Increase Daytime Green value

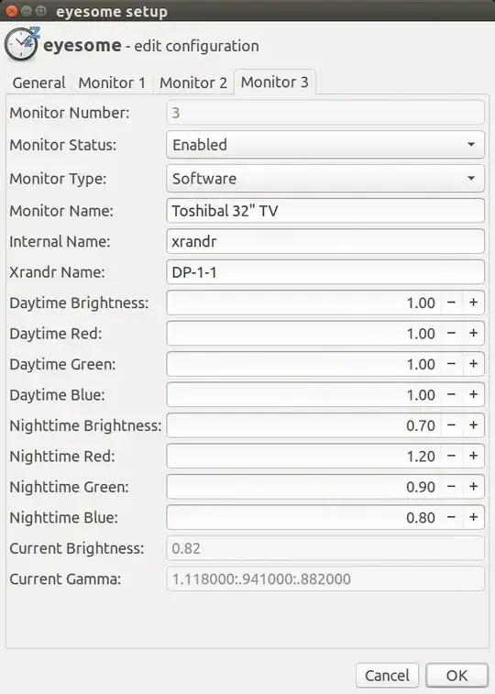473,364
